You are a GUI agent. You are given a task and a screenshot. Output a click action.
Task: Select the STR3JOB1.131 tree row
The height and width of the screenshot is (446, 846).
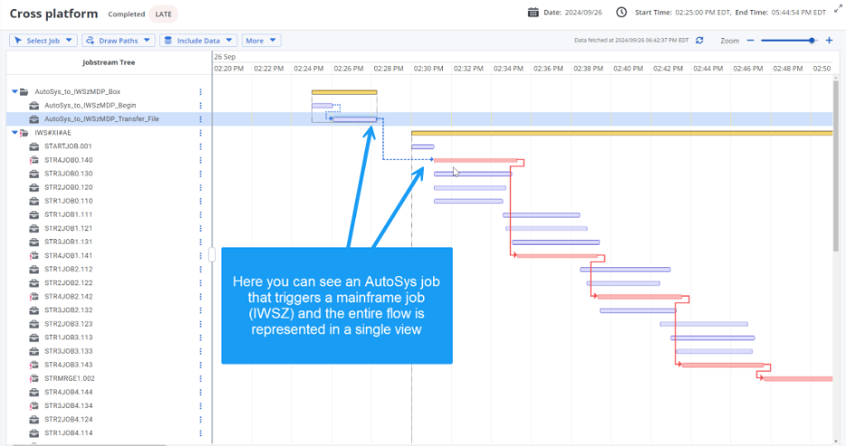[x=109, y=242]
